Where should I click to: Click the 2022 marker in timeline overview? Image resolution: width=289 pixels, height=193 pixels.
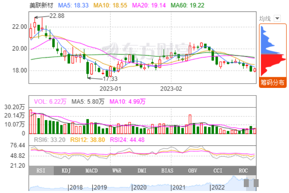coord(218,187)
